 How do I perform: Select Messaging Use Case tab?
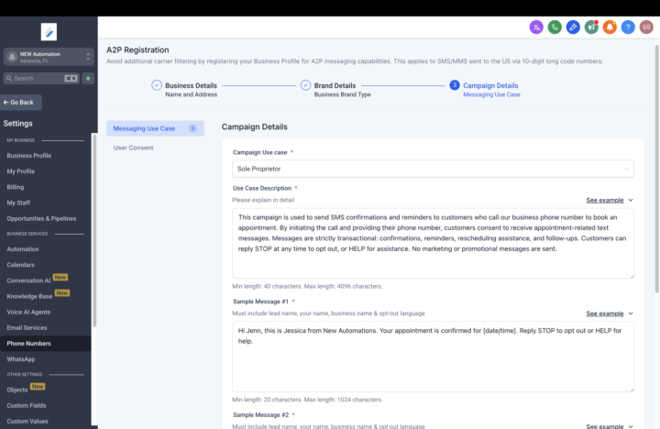pyautogui.click(x=155, y=128)
